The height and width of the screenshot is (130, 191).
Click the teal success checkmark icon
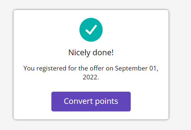tap(91, 30)
